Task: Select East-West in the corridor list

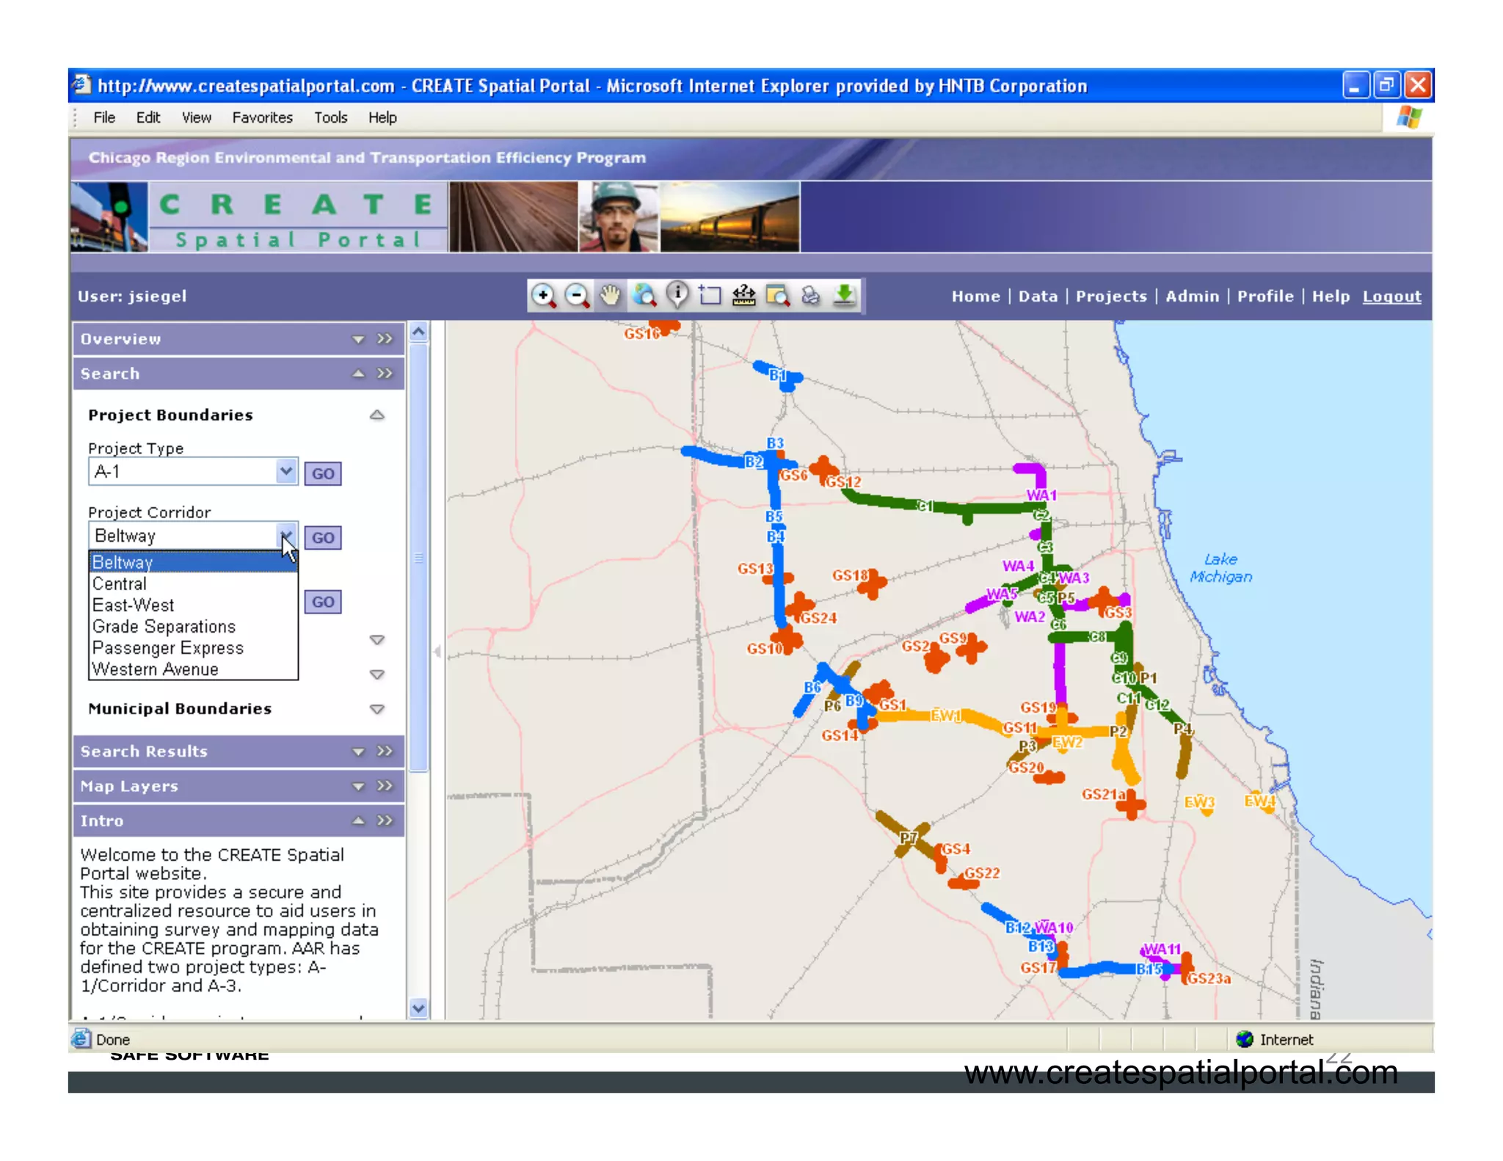Action: pos(193,605)
